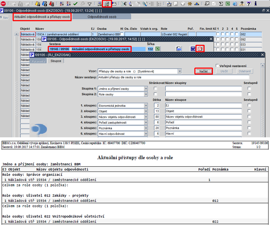Click the Excel export icon next to Šířka
270x225 pixels.
click(158, 49)
